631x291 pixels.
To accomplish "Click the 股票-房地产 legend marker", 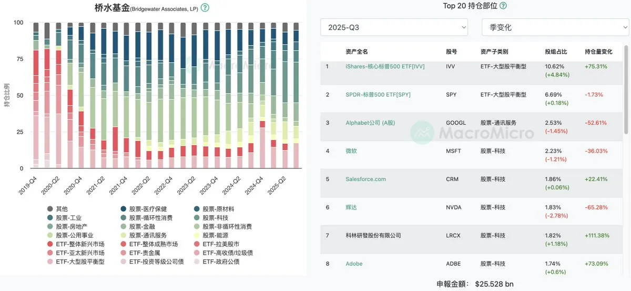I will 50,227.
